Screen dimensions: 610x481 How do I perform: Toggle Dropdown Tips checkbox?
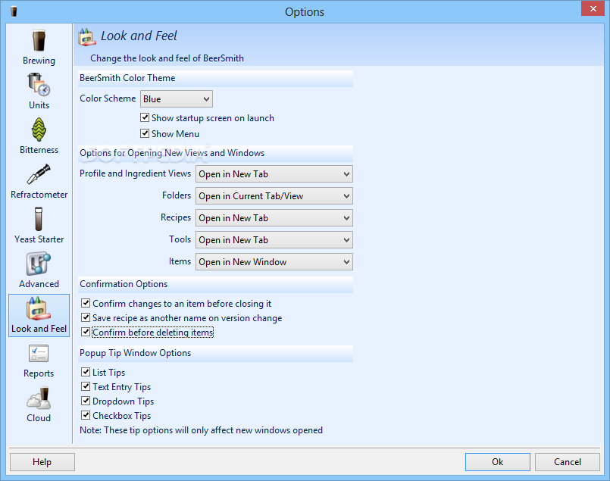(x=86, y=401)
